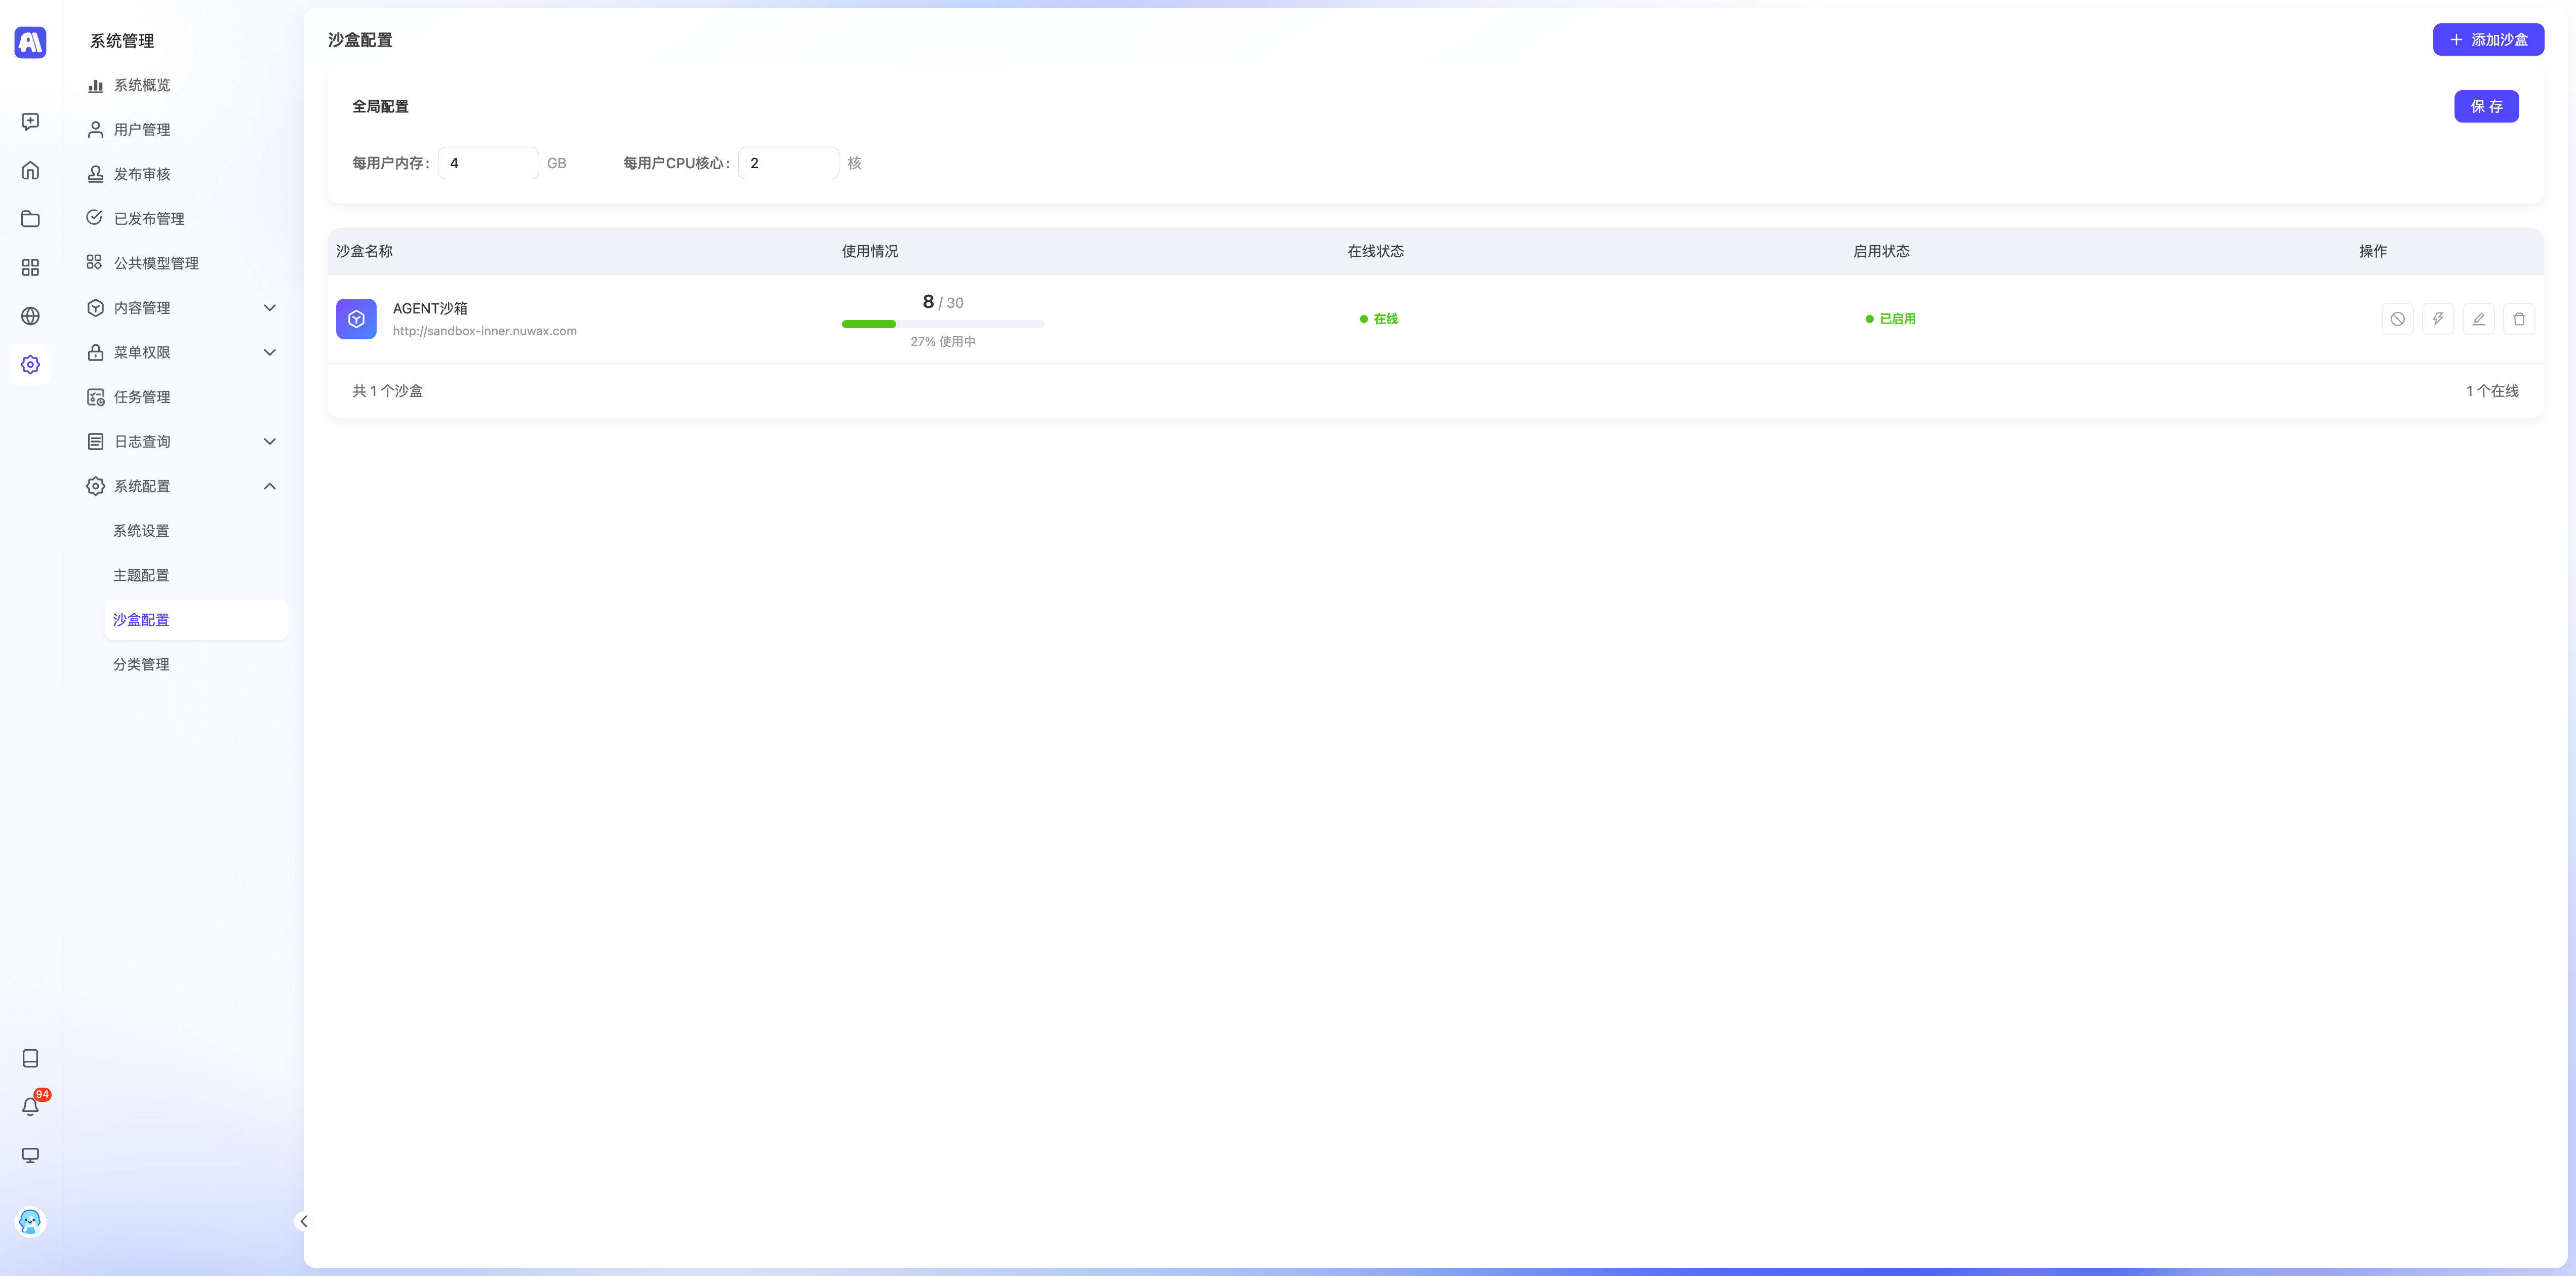The height and width of the screenshot is (1276, 2576).
Task: Open 用户管理 in sidebar
Action: 142,130
